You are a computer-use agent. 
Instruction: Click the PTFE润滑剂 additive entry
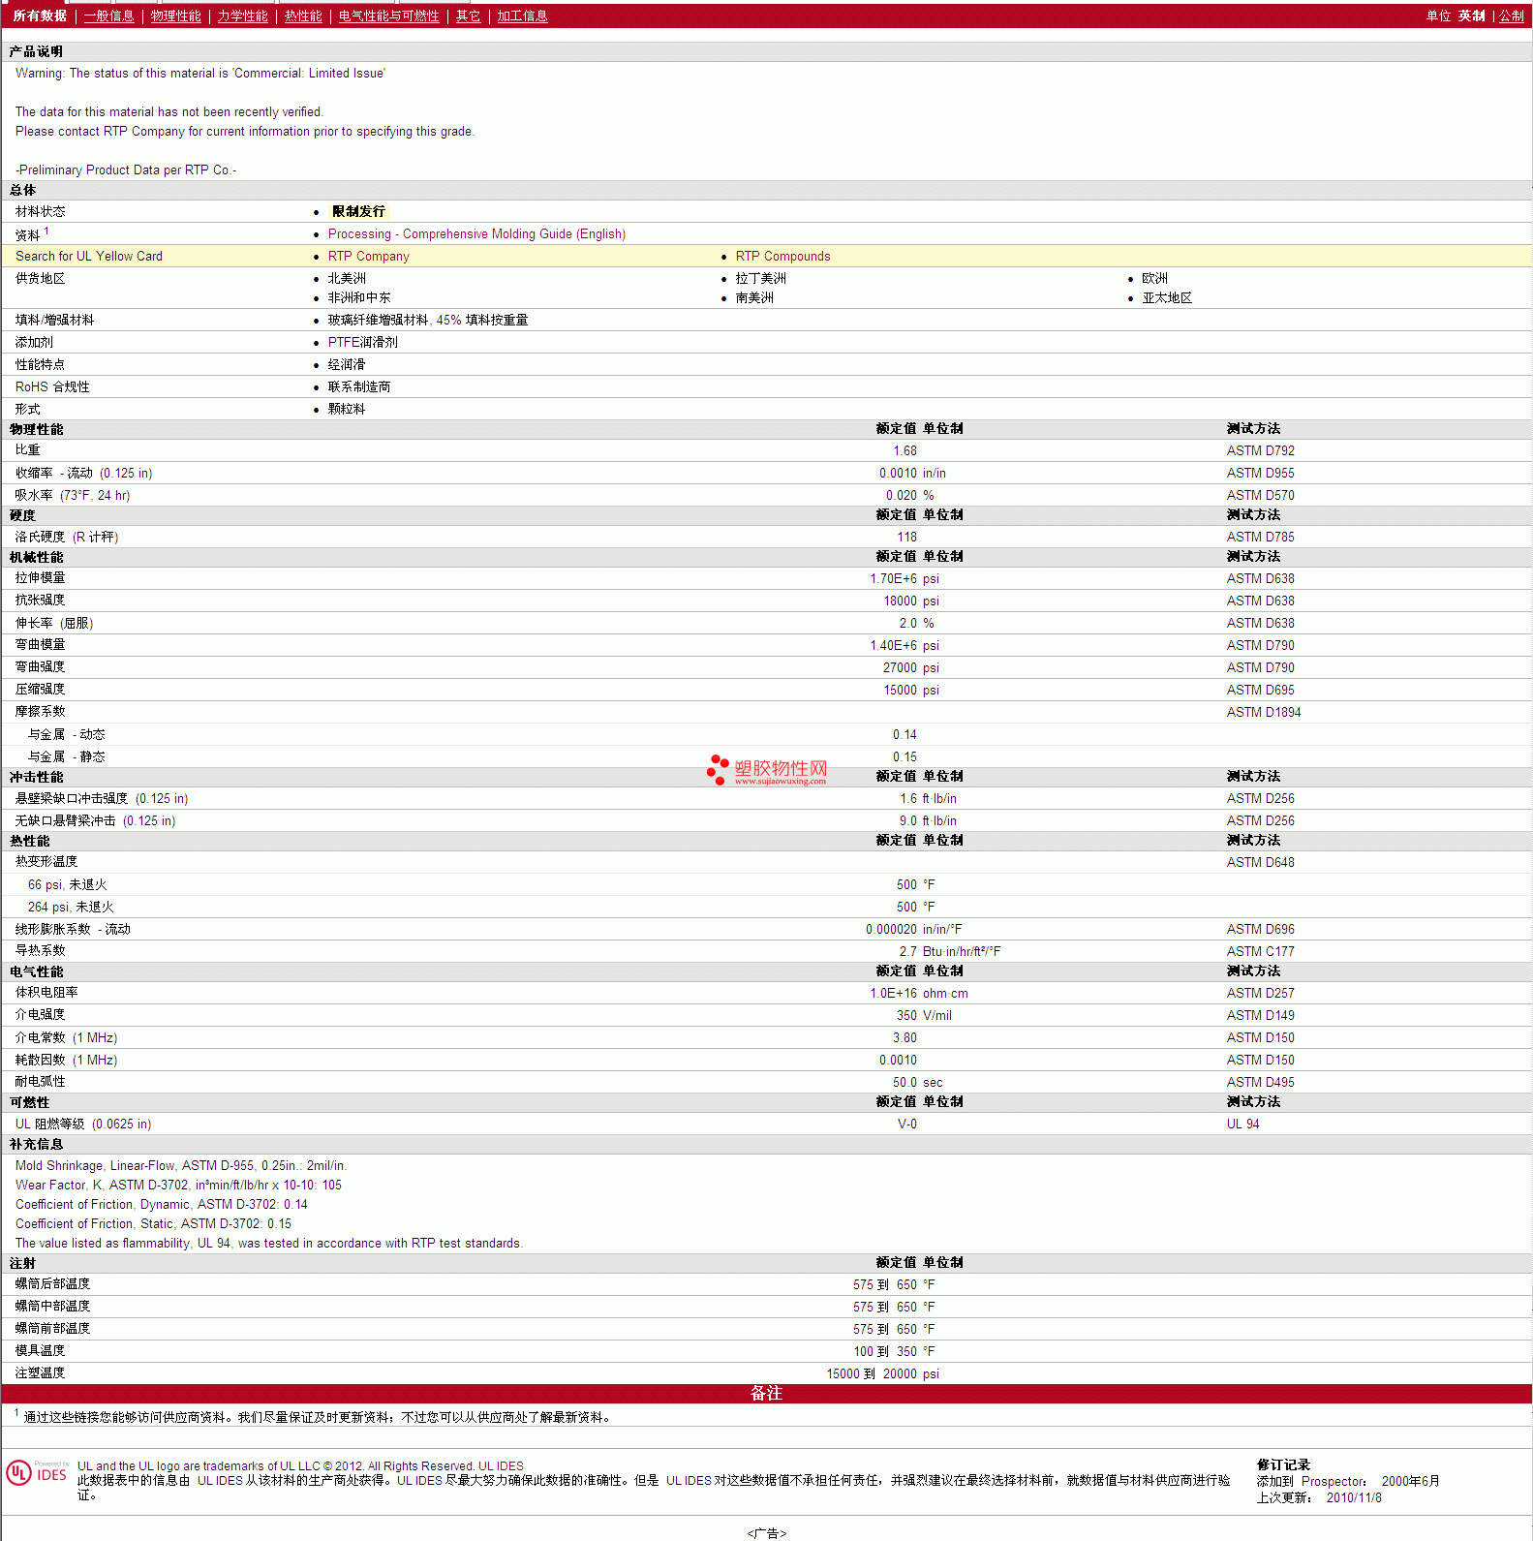click(x=362, y=342)
